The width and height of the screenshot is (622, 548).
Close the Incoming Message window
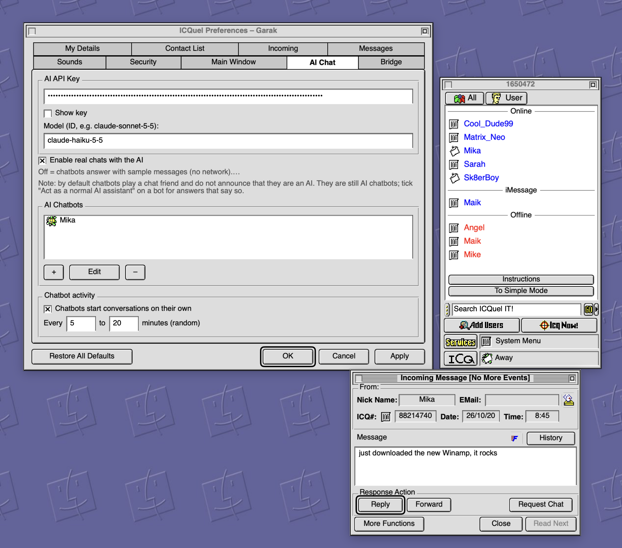[x=501, y=524]
